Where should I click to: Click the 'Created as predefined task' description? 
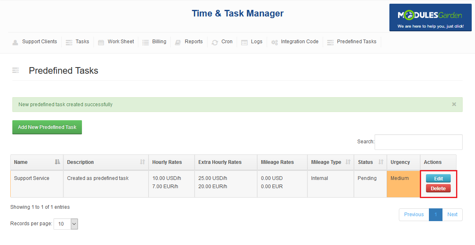pos(98,178)
